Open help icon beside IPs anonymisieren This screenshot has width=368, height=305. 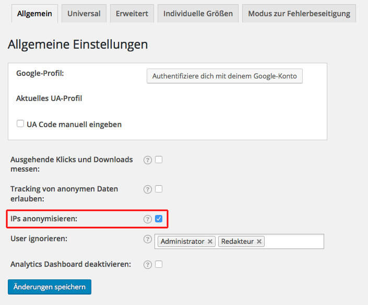147,219
